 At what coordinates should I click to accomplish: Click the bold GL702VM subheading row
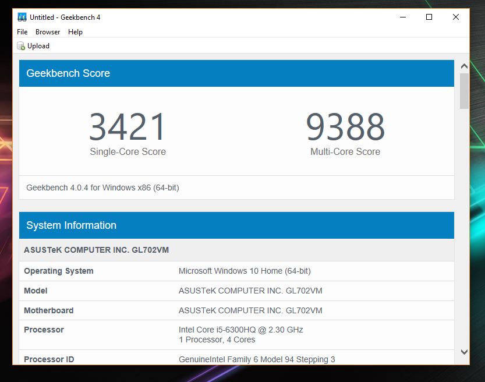236,250
